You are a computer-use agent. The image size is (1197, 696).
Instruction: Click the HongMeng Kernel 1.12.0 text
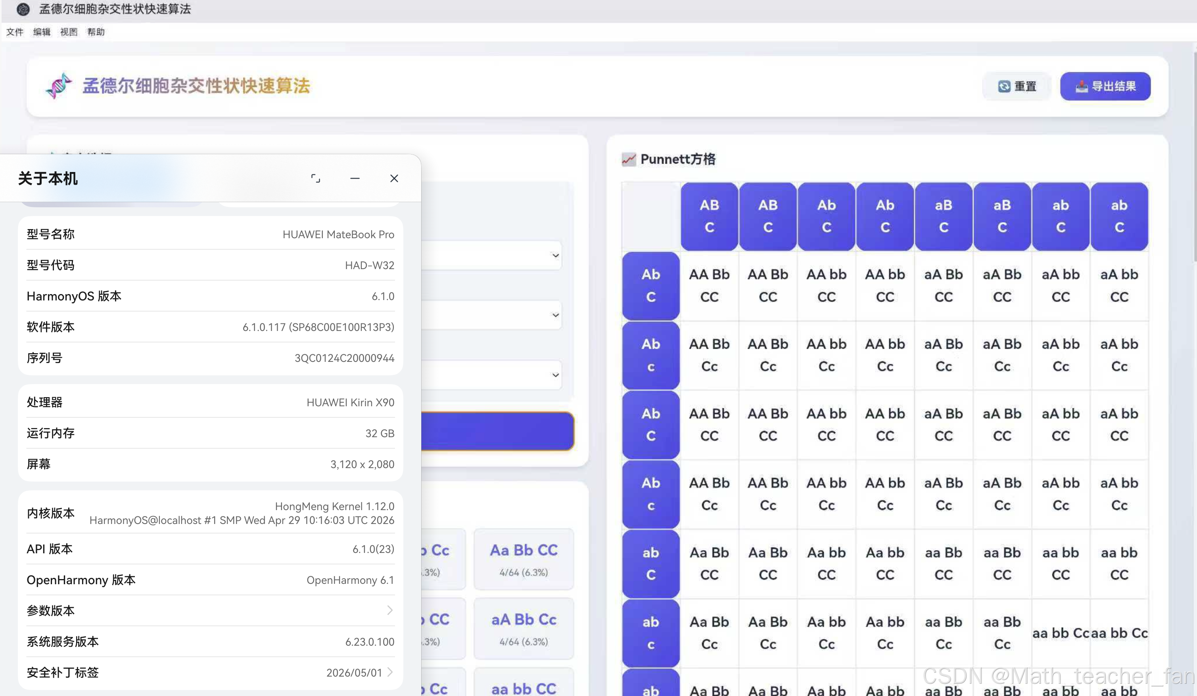pyautogui.click(x=334, y=507)
